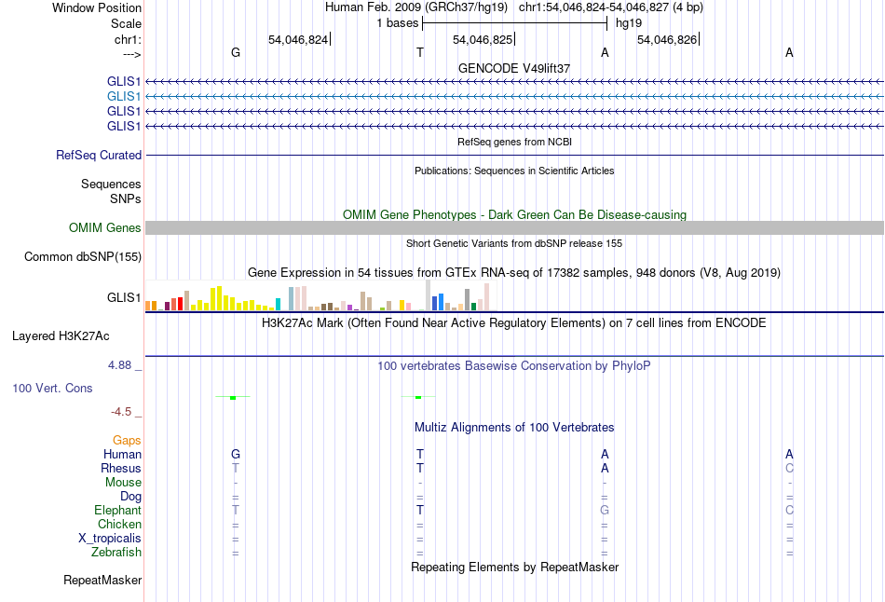Screen dimensions: 885x602
Task: Open the 'RefSeq genes from NCBI' title
Action: click(514, 142)
